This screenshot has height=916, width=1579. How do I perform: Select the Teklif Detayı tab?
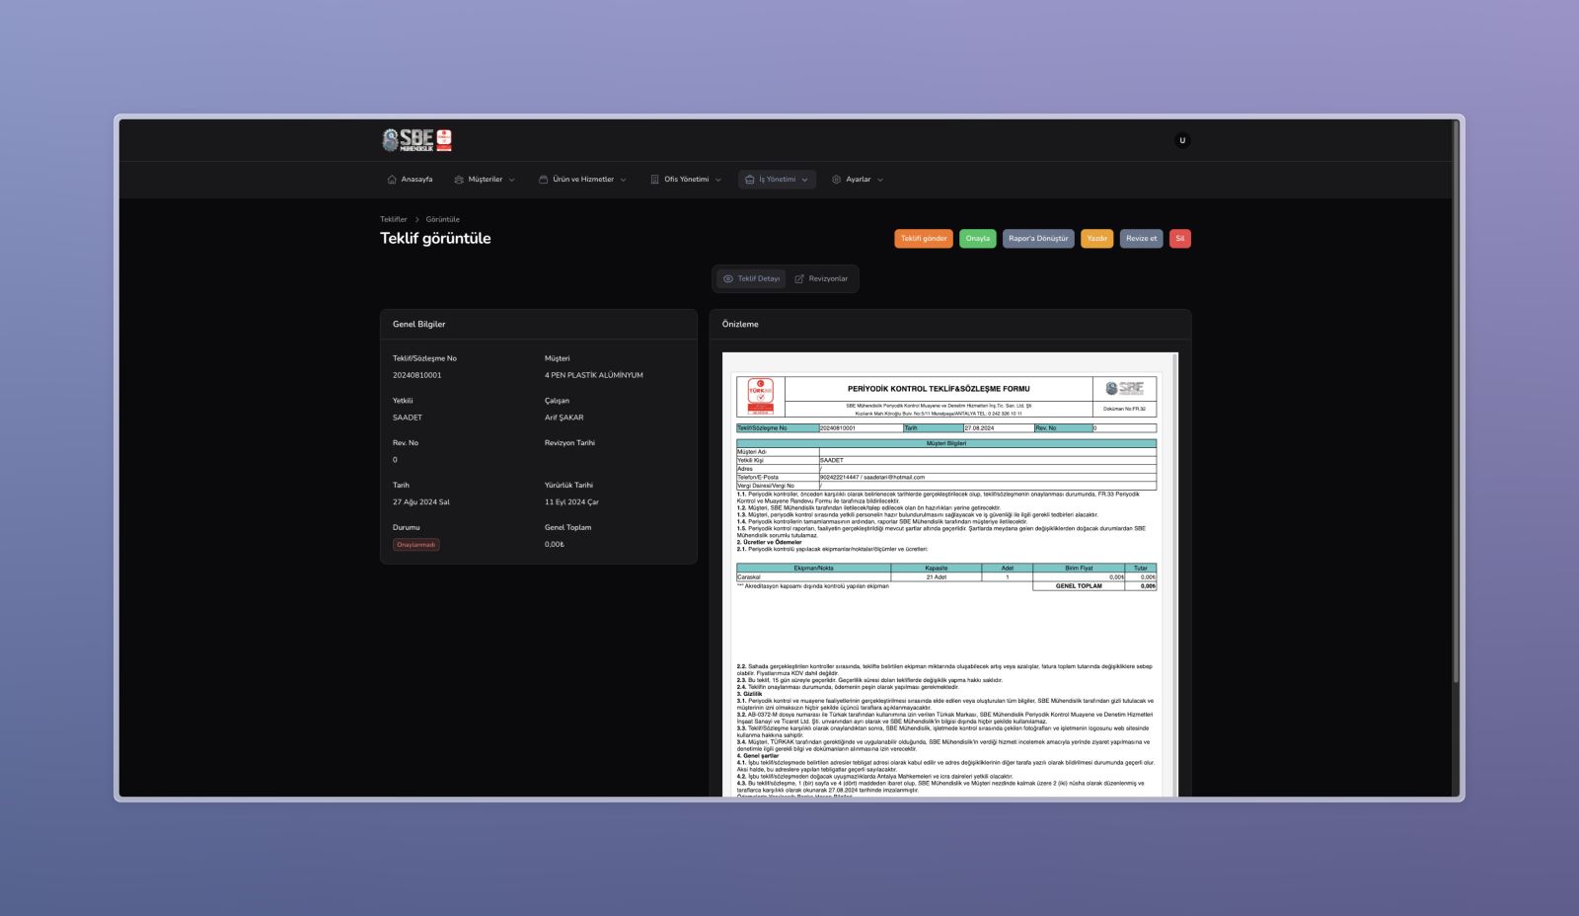point(751,279)
